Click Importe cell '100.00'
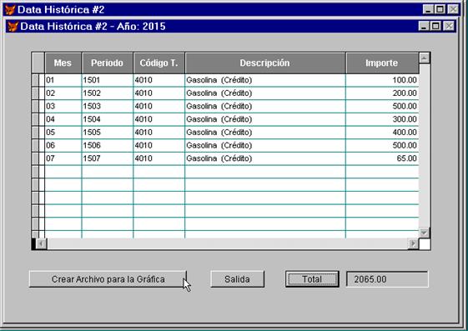 point(382,80)
